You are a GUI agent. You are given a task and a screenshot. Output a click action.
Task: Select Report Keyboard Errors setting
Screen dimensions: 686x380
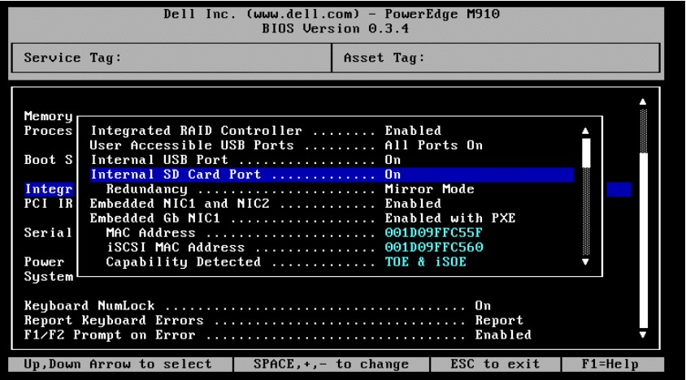pyautogui.click(x=273, y=320)
